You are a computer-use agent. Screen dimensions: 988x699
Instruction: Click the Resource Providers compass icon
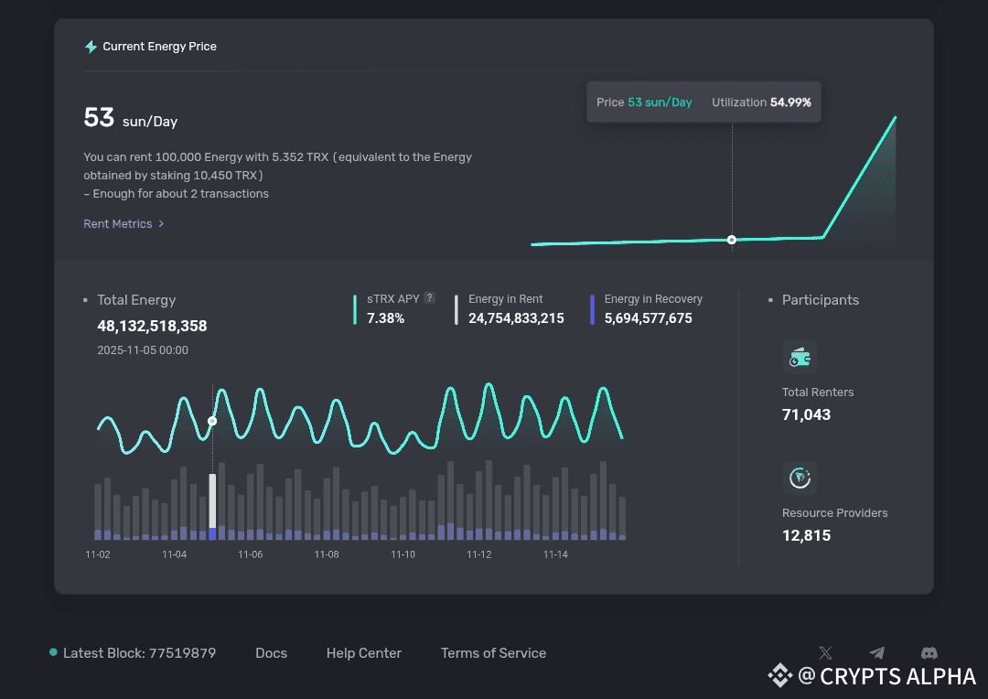point(800,478)
